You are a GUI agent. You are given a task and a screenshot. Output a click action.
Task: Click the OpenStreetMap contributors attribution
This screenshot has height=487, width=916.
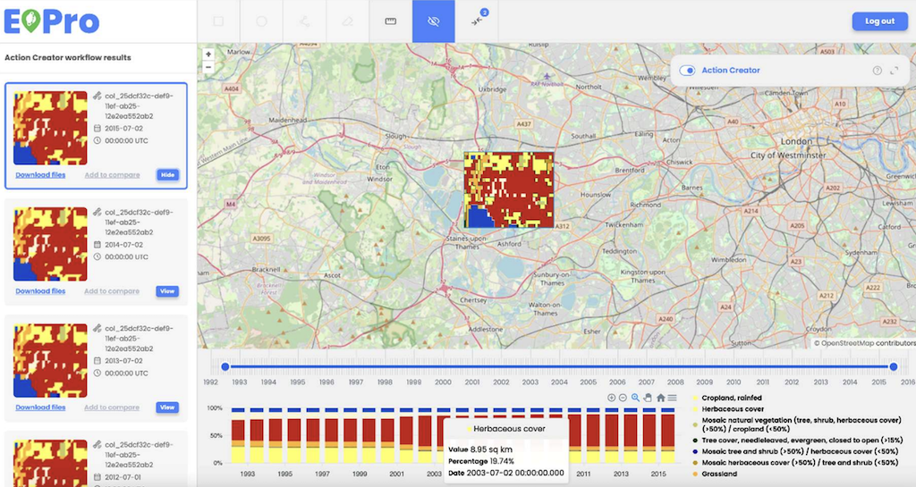[x=865, y=343]
